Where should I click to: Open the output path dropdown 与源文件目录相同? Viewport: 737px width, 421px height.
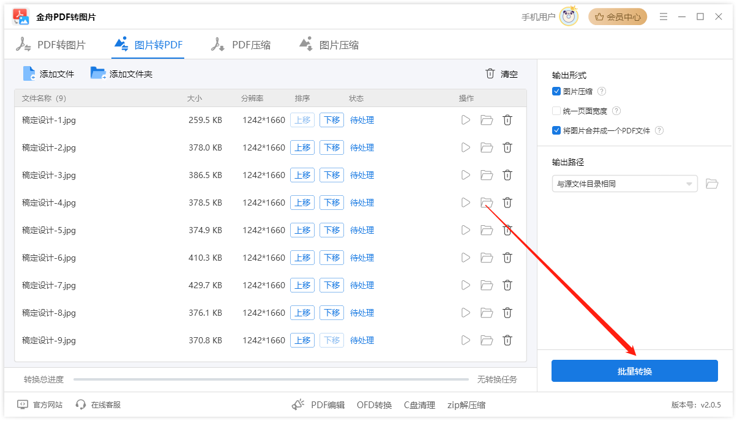624,184
